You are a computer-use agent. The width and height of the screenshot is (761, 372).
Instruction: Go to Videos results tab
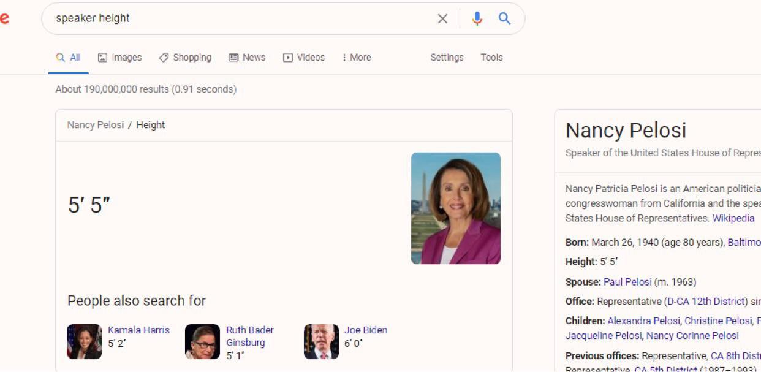(x=304, y=57)
